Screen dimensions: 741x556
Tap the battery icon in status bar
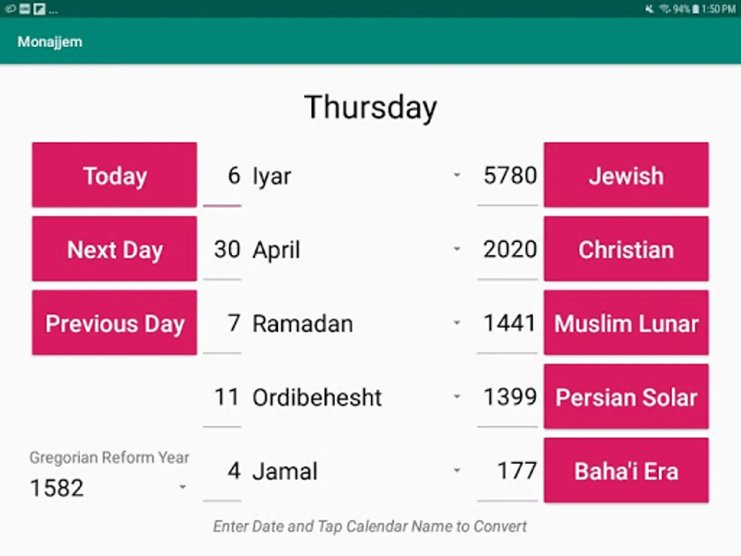(695, 9)
